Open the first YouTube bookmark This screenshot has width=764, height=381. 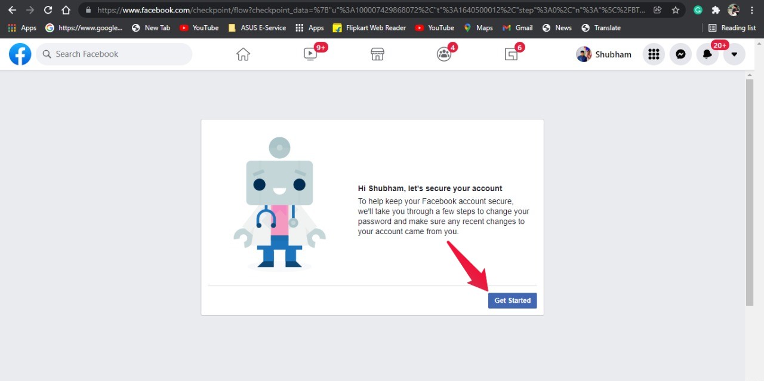[x=199, y=27]
